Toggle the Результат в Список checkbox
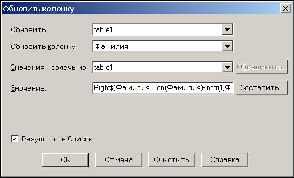The image size is (294, 178). pyautogui.click(x=15, y=139)
